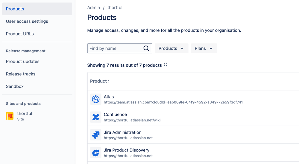The width and height of the screenshot is (299, 164).
Task: Open the Plans filter dropdown
Action: [204, 48]
